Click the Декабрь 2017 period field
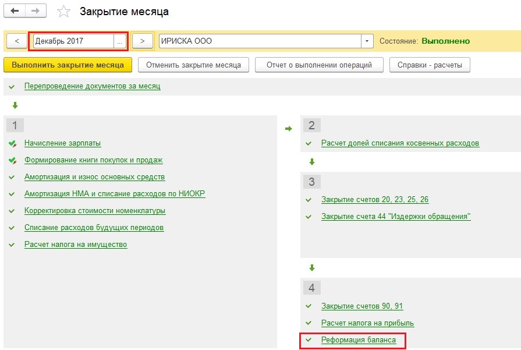This screenshot has width=521, height=350. (73, 41)
